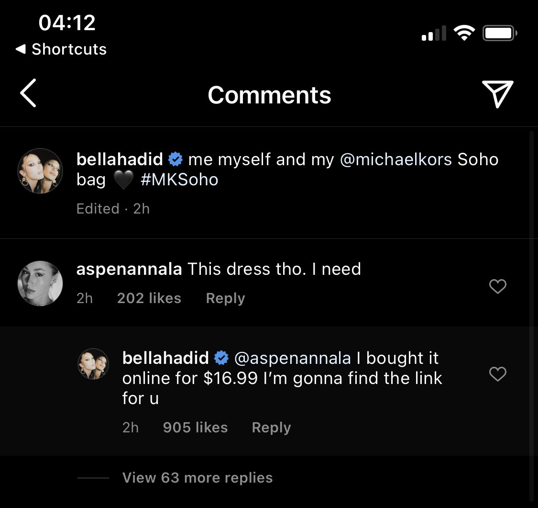The width and height of the screenshot is (538, 508).
Task: Like aspenannala's comment with heart icon
Action: 497,287
